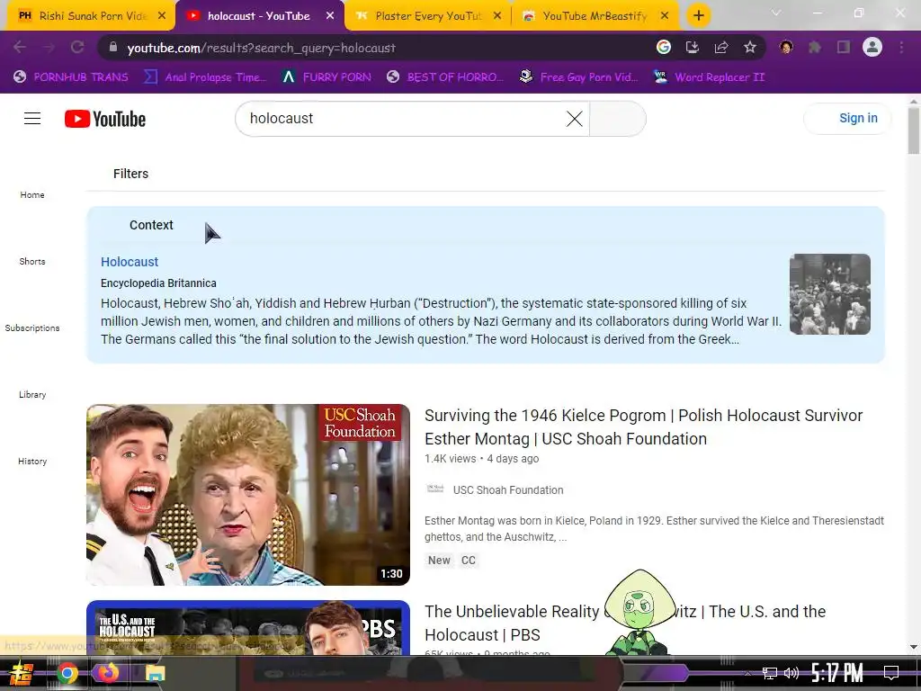Viewport: 921px width, 691px height.
Task: Open the Esther Montag video thumbnail
Action: point(248,494)
